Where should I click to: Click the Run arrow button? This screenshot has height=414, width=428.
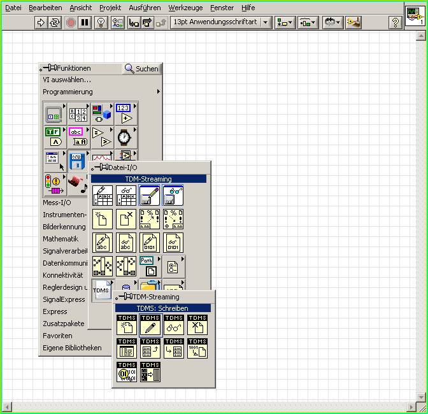pos(41,22)
